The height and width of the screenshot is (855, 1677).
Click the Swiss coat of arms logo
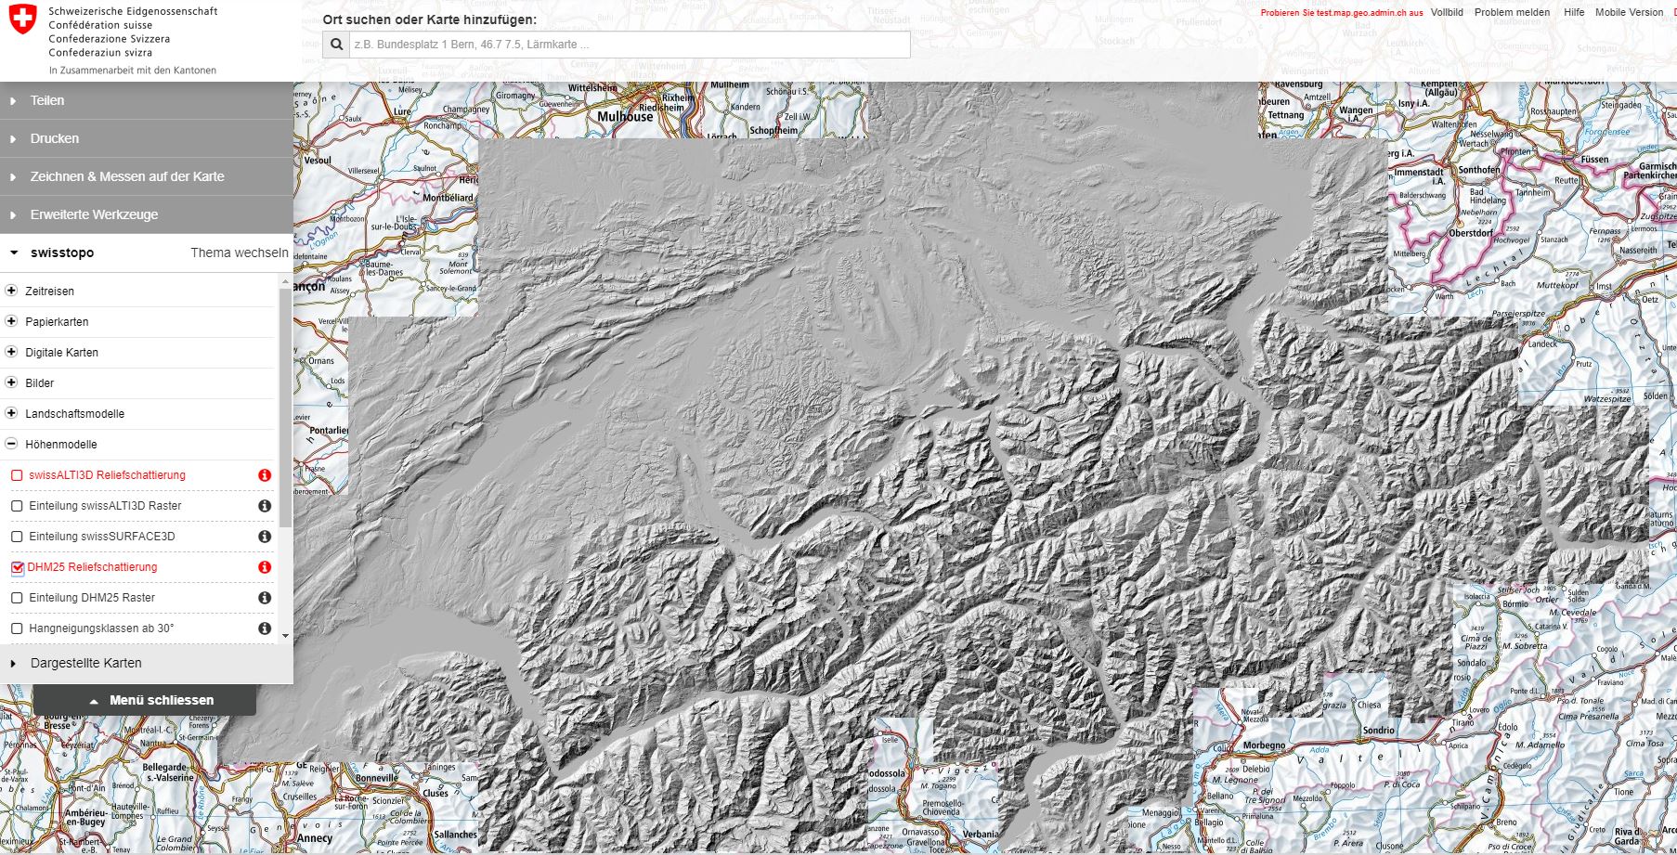22,20
